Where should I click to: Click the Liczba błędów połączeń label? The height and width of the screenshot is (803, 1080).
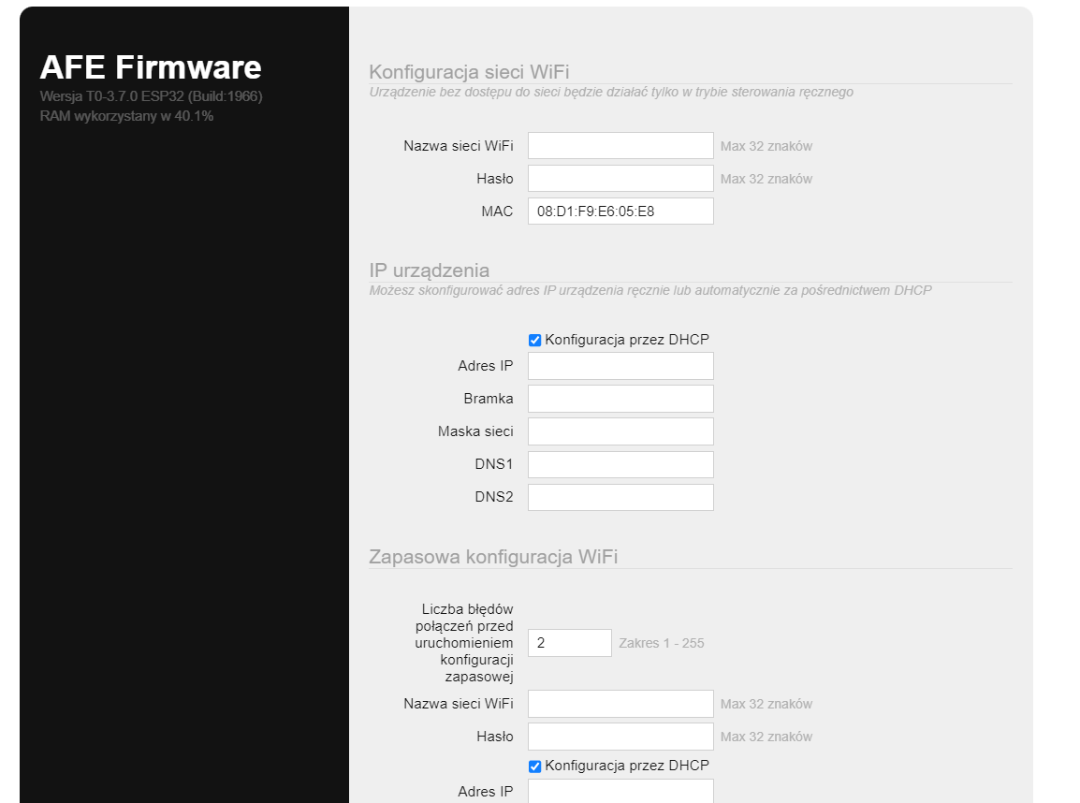(x=464, y=643)
